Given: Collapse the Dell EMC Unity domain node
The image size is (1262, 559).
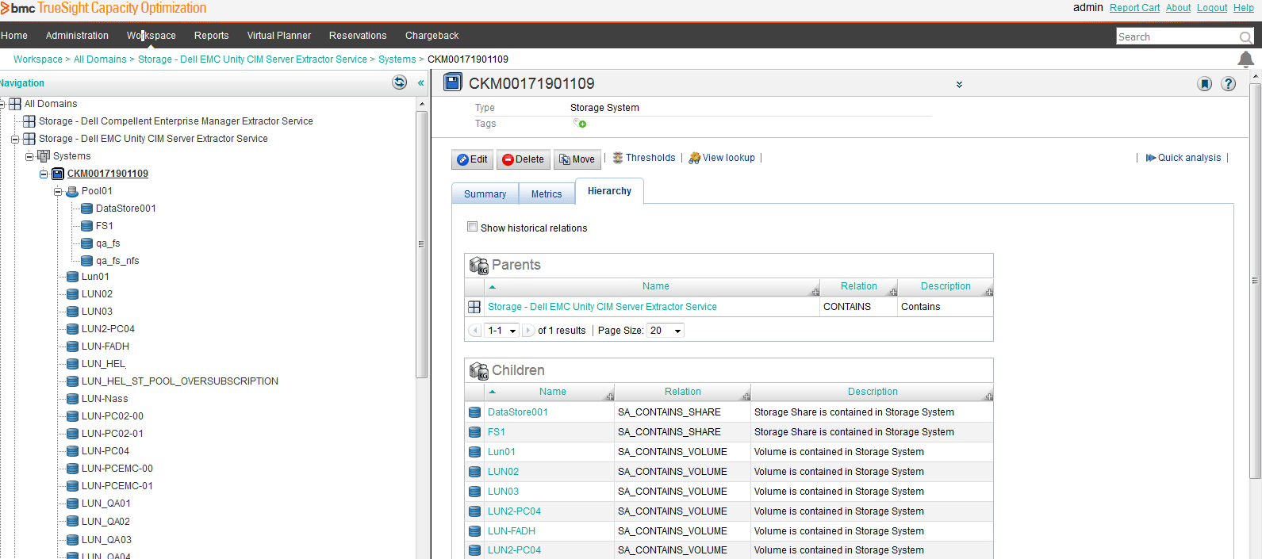Looking at the screenshot, I should pyautogui.click(x=15, y=139).
